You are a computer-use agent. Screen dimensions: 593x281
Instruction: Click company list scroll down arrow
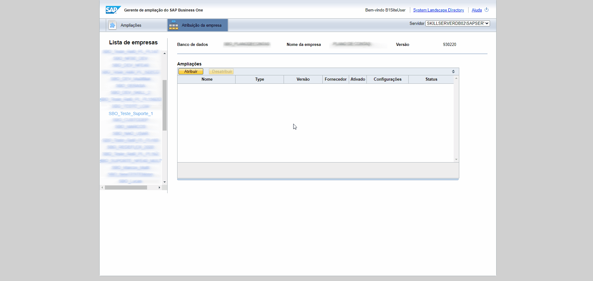click(x=164, y=182)
